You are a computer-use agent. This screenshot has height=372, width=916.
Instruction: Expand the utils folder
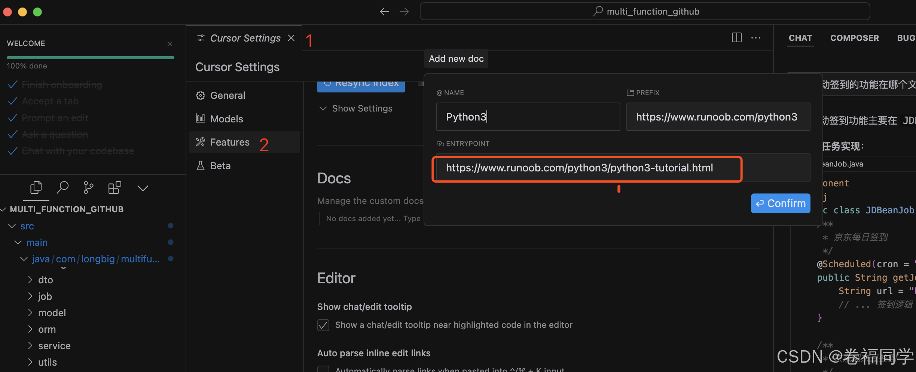click(48, 362)
